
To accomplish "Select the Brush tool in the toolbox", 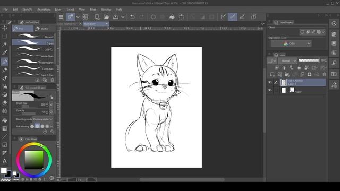I will click(x=5, y=79).
